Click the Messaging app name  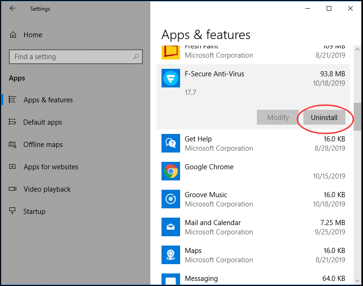click(x=201, y=279)
